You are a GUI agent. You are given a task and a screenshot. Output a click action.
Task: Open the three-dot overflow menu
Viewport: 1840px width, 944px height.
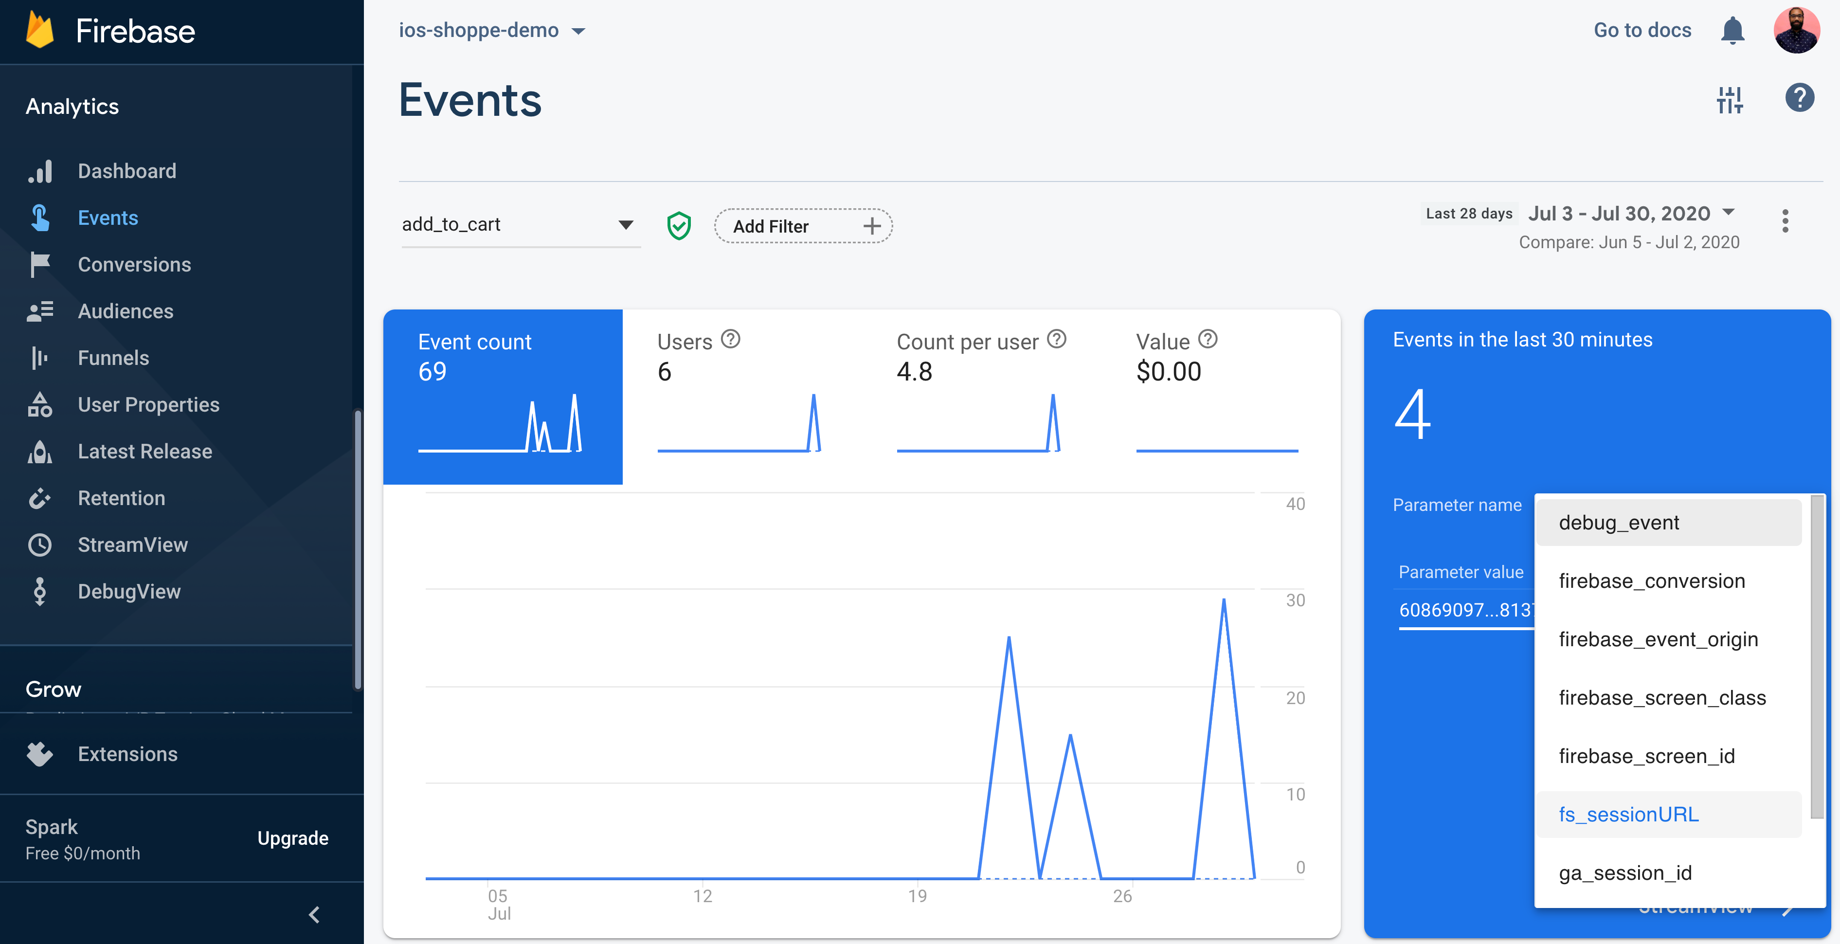pos(1785,221)
